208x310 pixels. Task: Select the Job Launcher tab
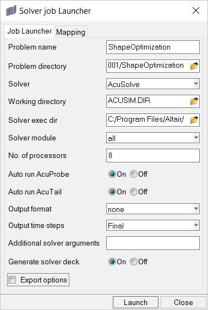pyautogui.click(x=29, y=31)
